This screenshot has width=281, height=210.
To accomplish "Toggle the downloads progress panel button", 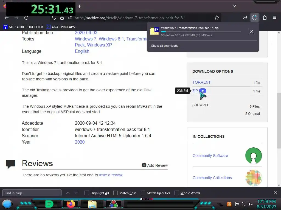I will pos(255,17).
